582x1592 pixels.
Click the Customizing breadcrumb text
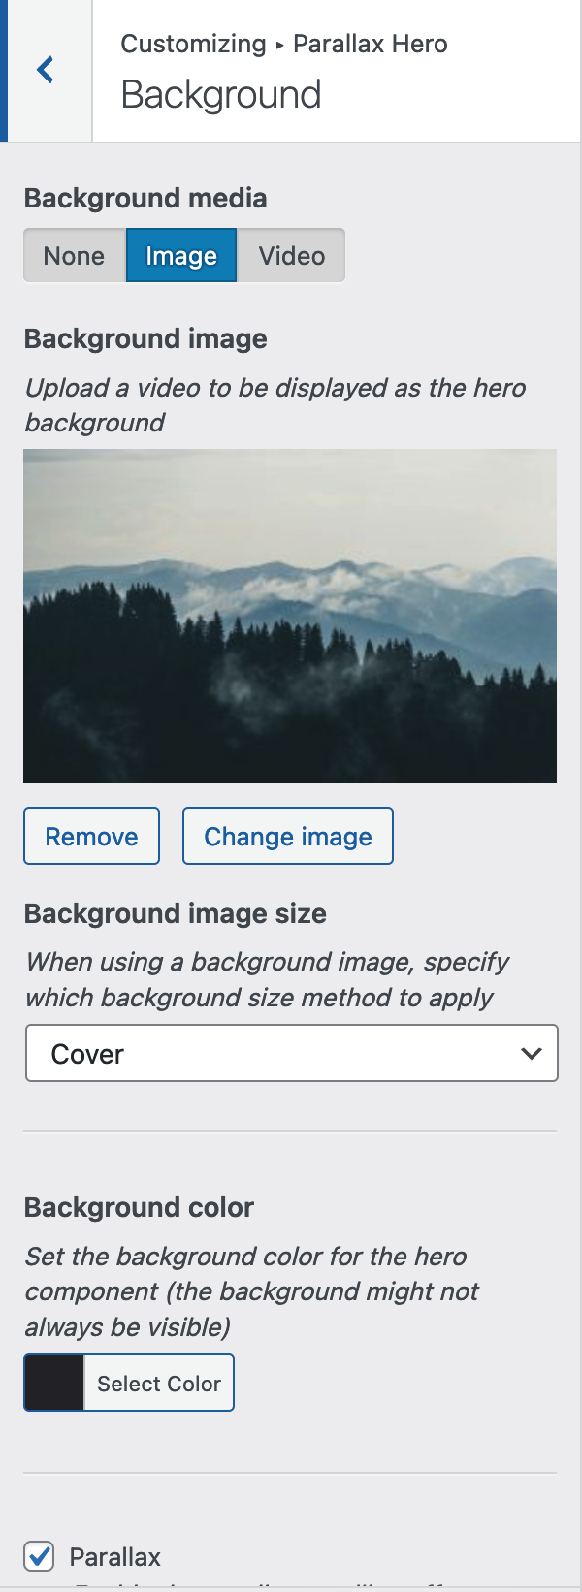(192, 44)
